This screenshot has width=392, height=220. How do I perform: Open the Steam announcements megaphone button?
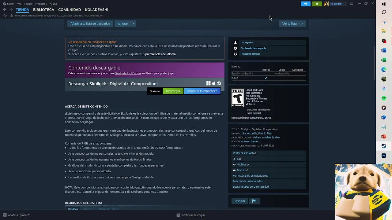pyautogui.click(x=305, y=4)
